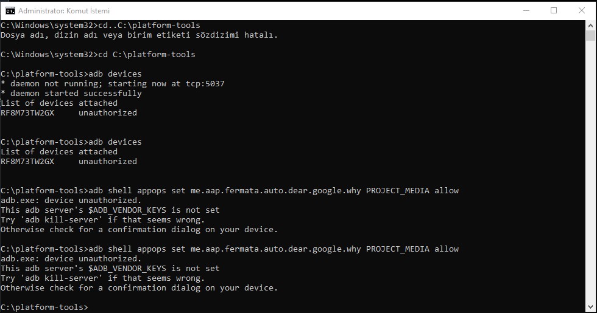
Task: Click the Turkish error line "Dosya adı, dizin adı"
Action: (x=139, y=35)
